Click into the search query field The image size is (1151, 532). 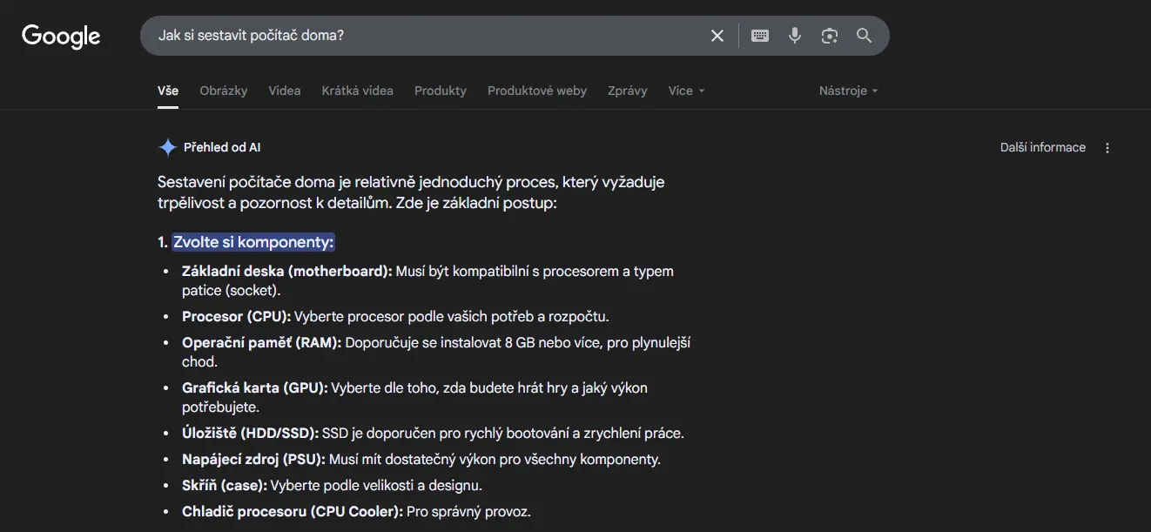pos(427,36)
